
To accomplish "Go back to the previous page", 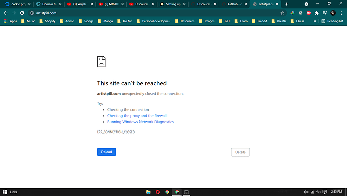I will click(x=6, y=13).
